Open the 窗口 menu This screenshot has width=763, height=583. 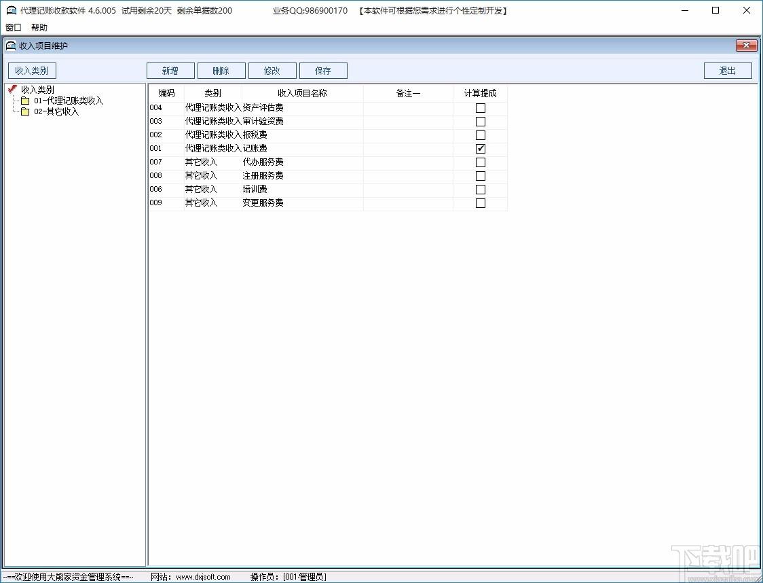coord(14,27)
